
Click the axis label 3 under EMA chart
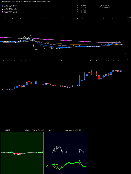point(125,53)
